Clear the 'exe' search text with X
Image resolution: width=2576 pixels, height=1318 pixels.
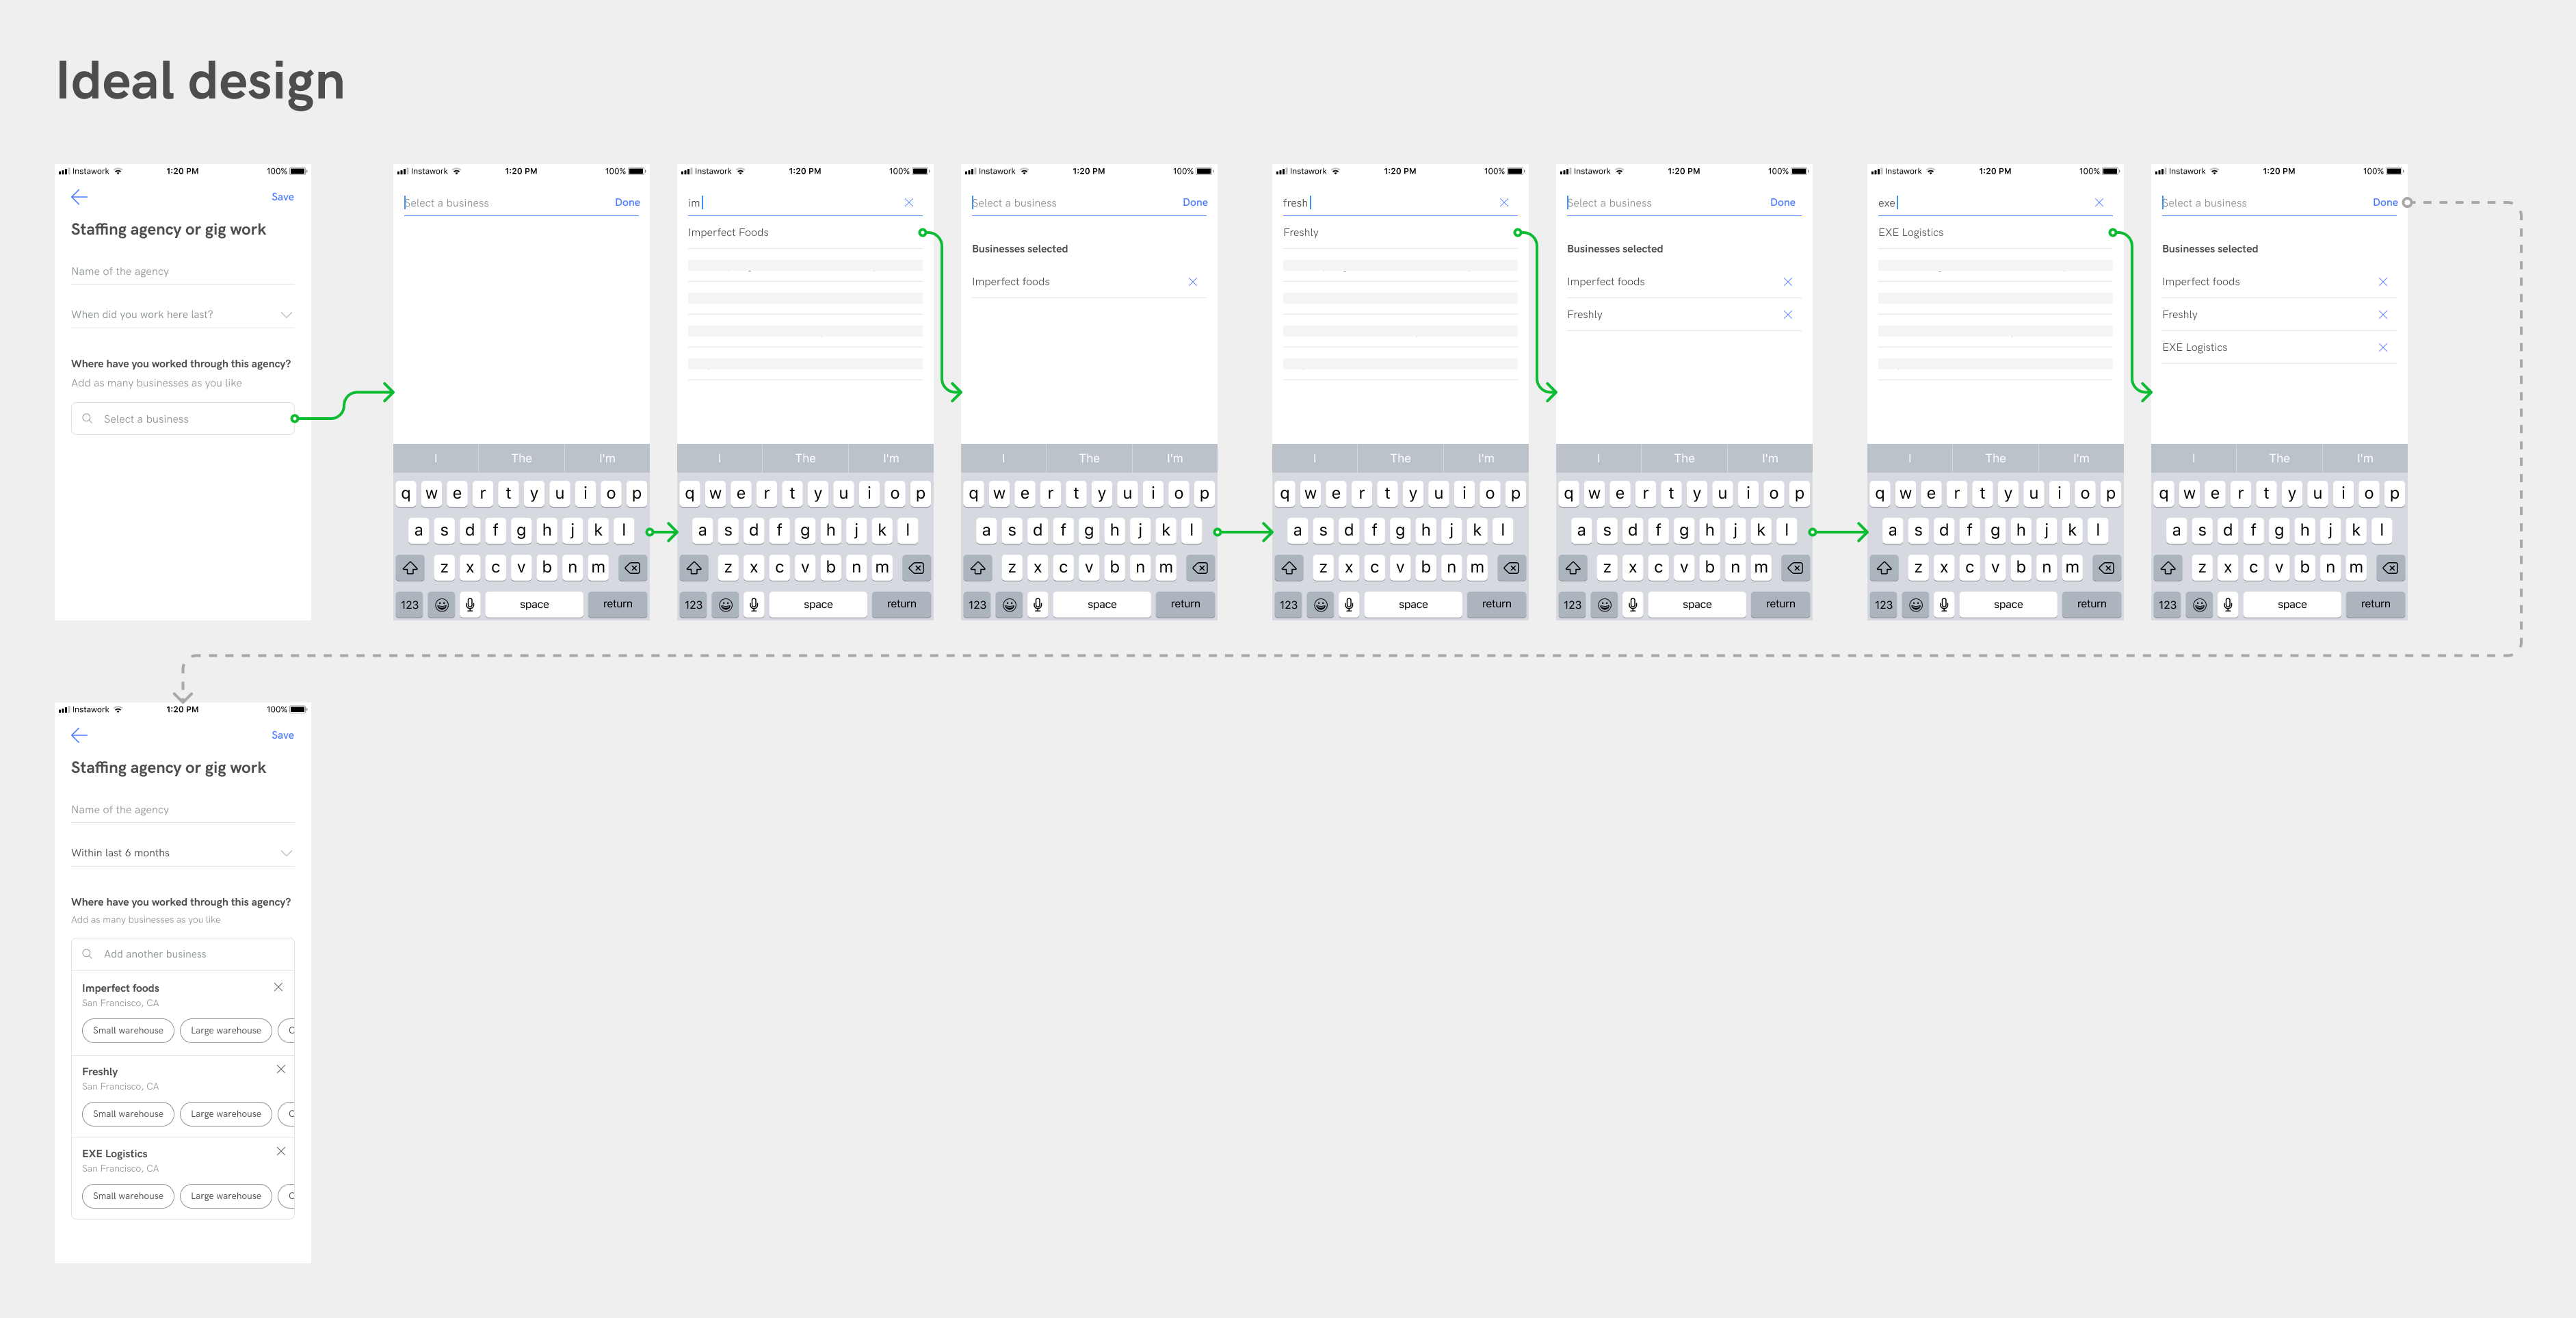(x=2099, y=202)
